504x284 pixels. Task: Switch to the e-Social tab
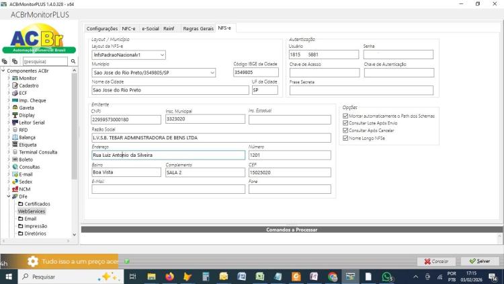click(151, 29)
